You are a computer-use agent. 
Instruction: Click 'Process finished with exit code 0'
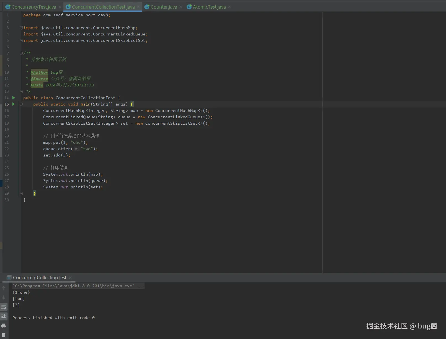(53, 318)
